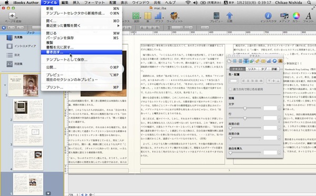Open the ウィジェット widget icon
316x196 pixels.
pos(174,16)
